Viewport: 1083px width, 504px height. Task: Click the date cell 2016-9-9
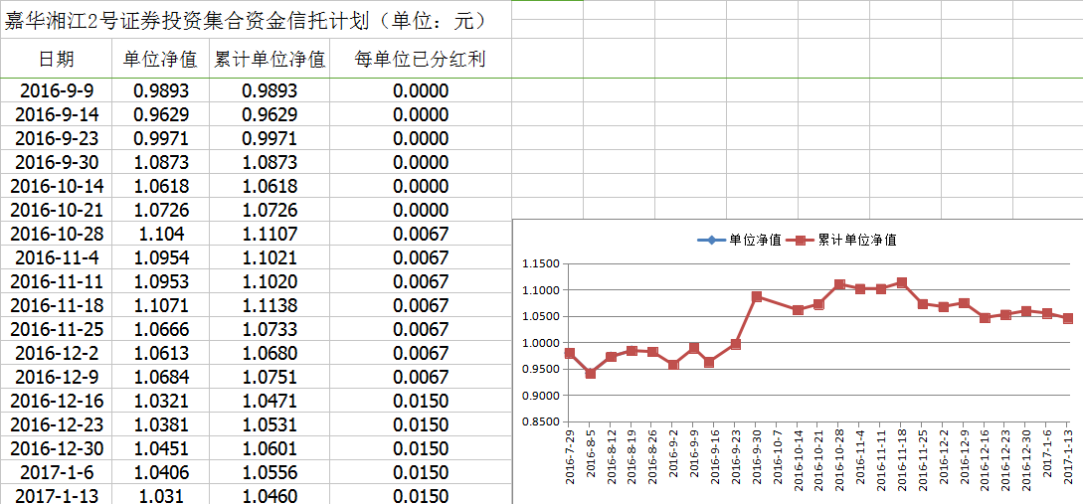57,91
